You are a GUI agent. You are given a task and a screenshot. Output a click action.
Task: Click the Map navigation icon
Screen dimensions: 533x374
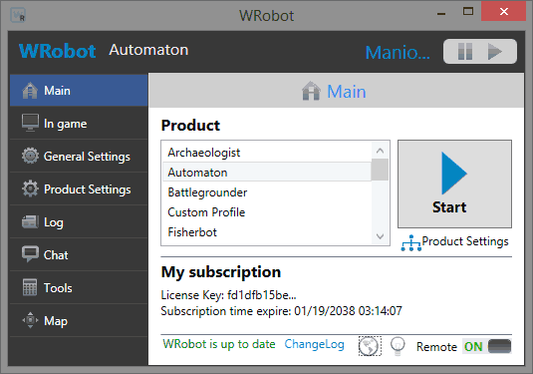tap(30, 320)
